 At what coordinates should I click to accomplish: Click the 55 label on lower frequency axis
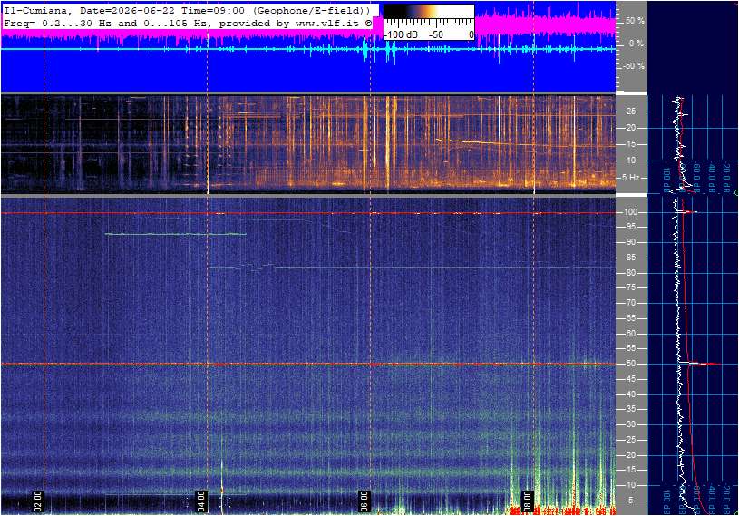630,349
